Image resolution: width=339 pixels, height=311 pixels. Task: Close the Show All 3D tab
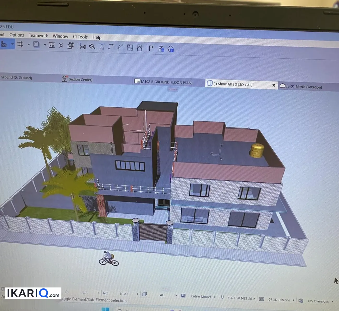(x=274, y=85)
